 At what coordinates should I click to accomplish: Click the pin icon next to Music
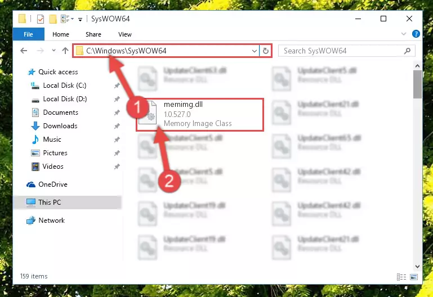click(117, 139)
